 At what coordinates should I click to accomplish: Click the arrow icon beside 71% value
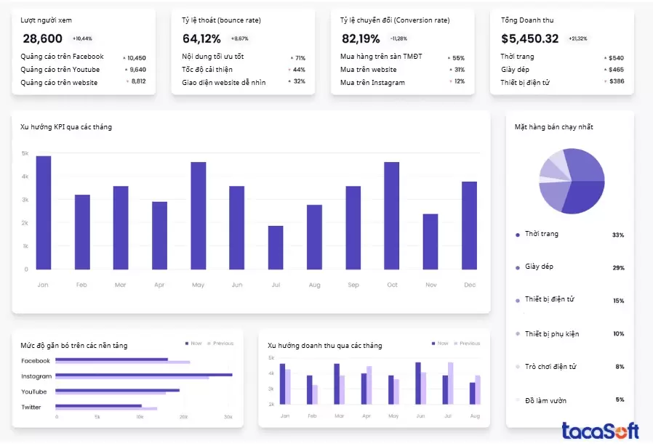coord(292,58)
